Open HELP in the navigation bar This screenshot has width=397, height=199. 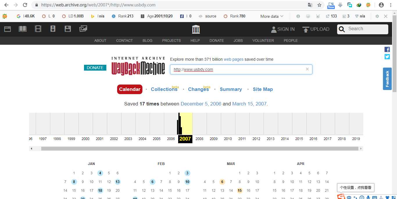point(195,40)
